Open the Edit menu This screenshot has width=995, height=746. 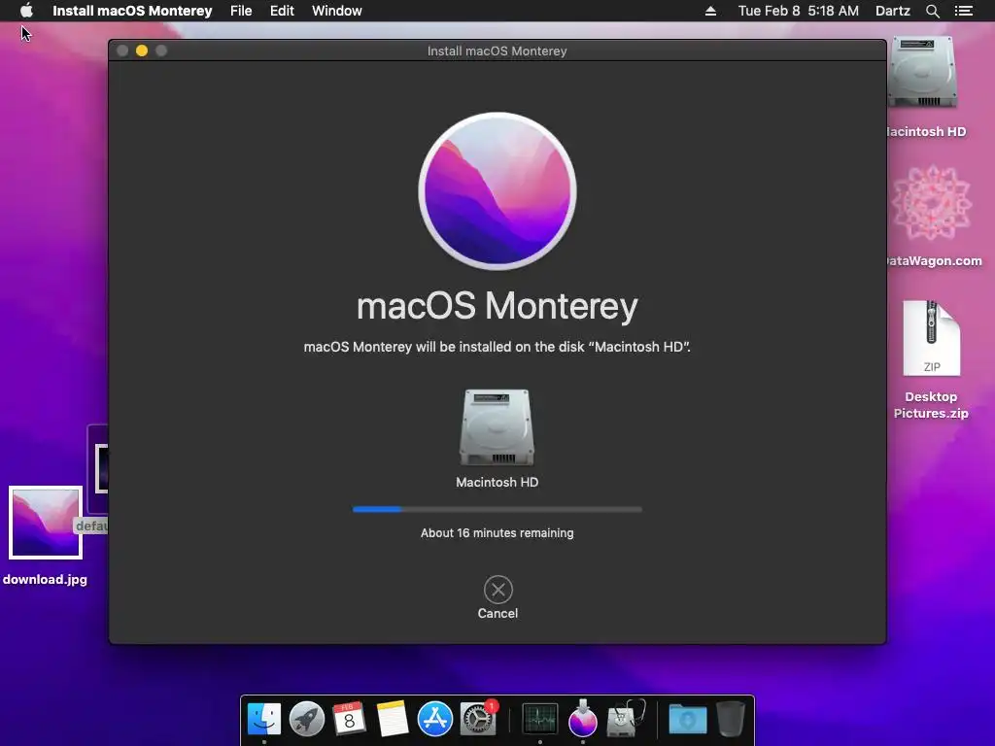282,11
